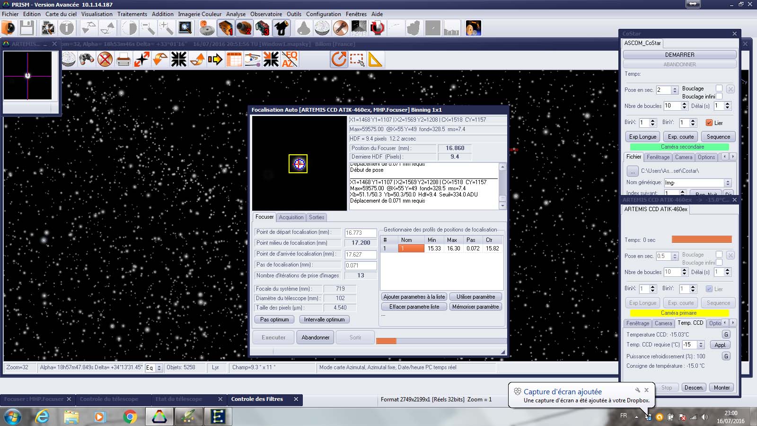
Task: Click the camera number 2 icon
Action: [x=244, y=28]
